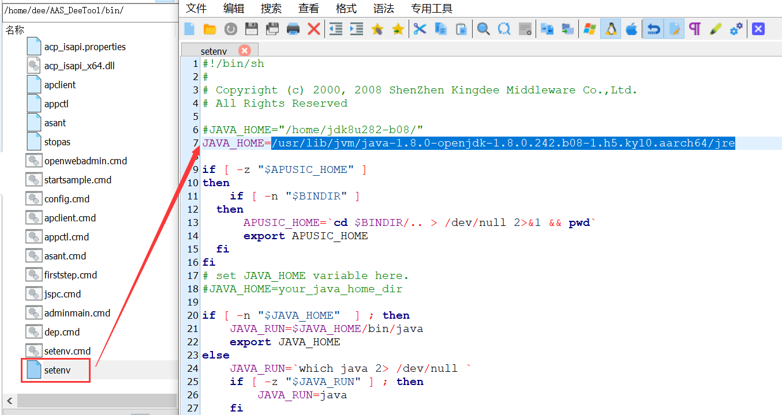Click the 名称 column header
782x415 pixels.
[15, 30]
